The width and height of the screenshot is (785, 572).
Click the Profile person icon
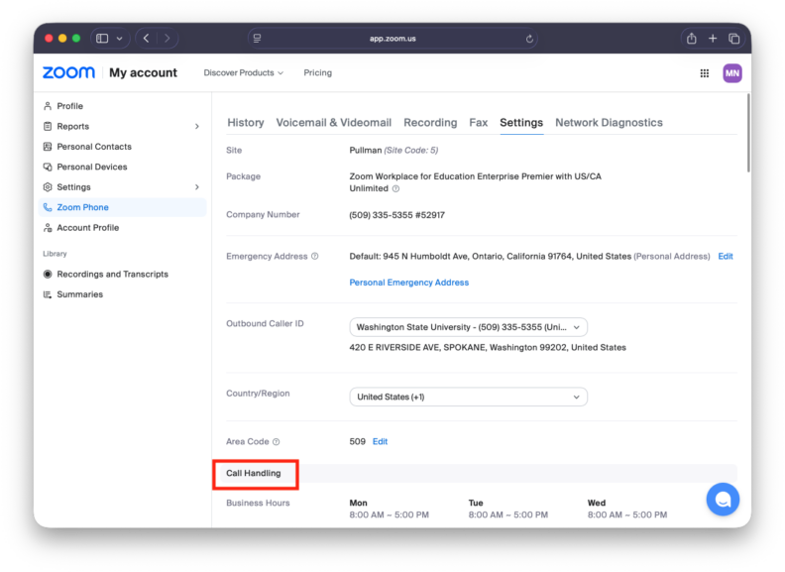tap(48, 106)
